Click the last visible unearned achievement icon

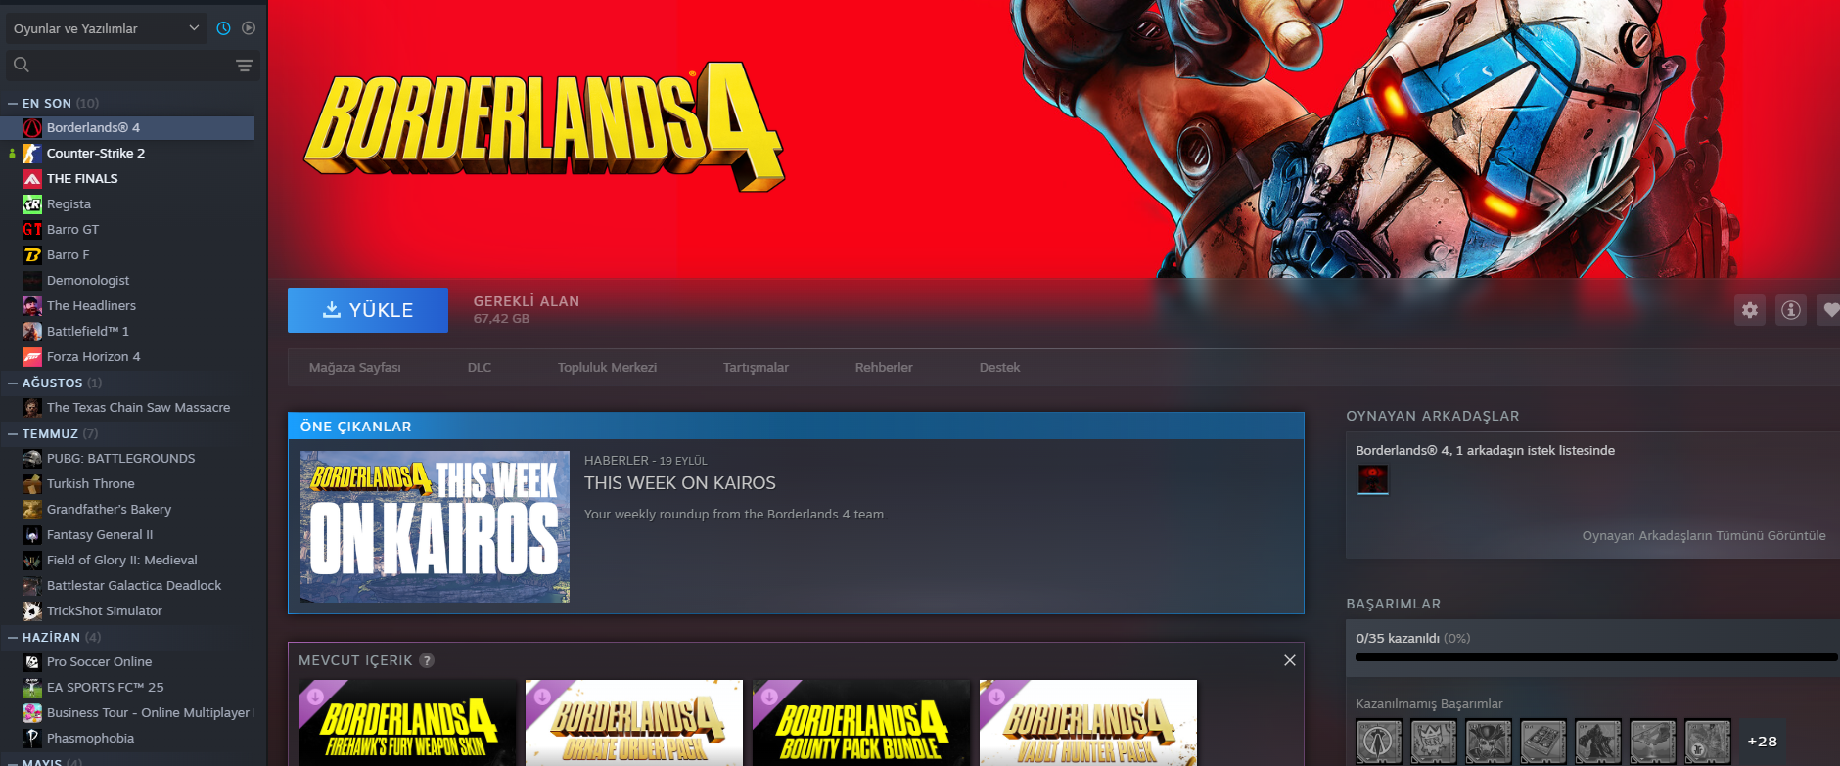tap(1708, 742)
